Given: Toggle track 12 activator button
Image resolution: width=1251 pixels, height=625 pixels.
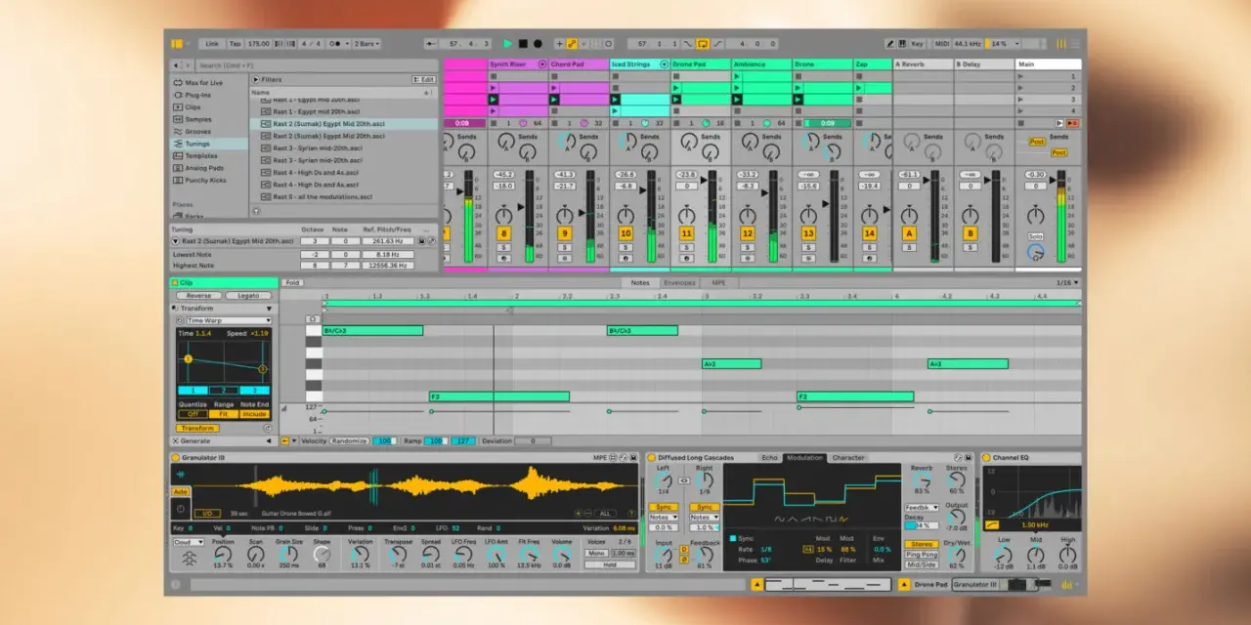Looking at the screenshot, I should point(748,233).
